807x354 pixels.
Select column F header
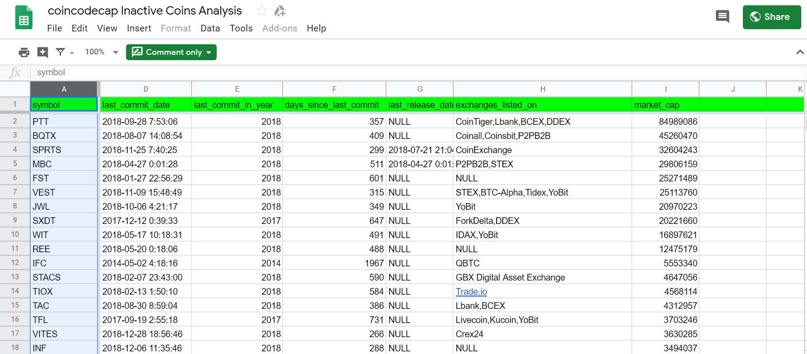334,89
